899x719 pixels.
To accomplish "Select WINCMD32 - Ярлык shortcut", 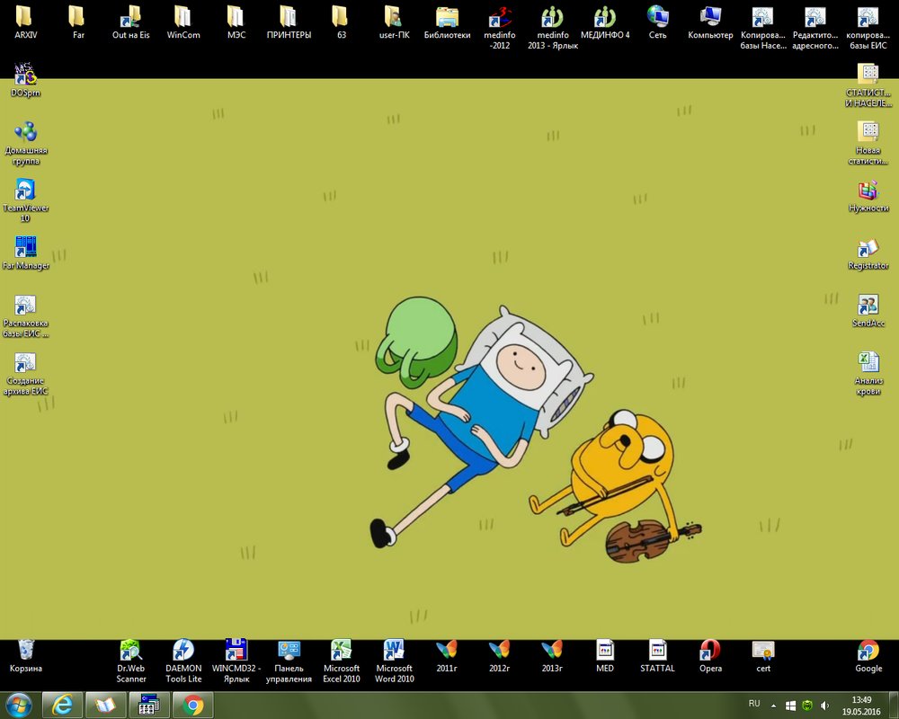I will pos(236,661).
